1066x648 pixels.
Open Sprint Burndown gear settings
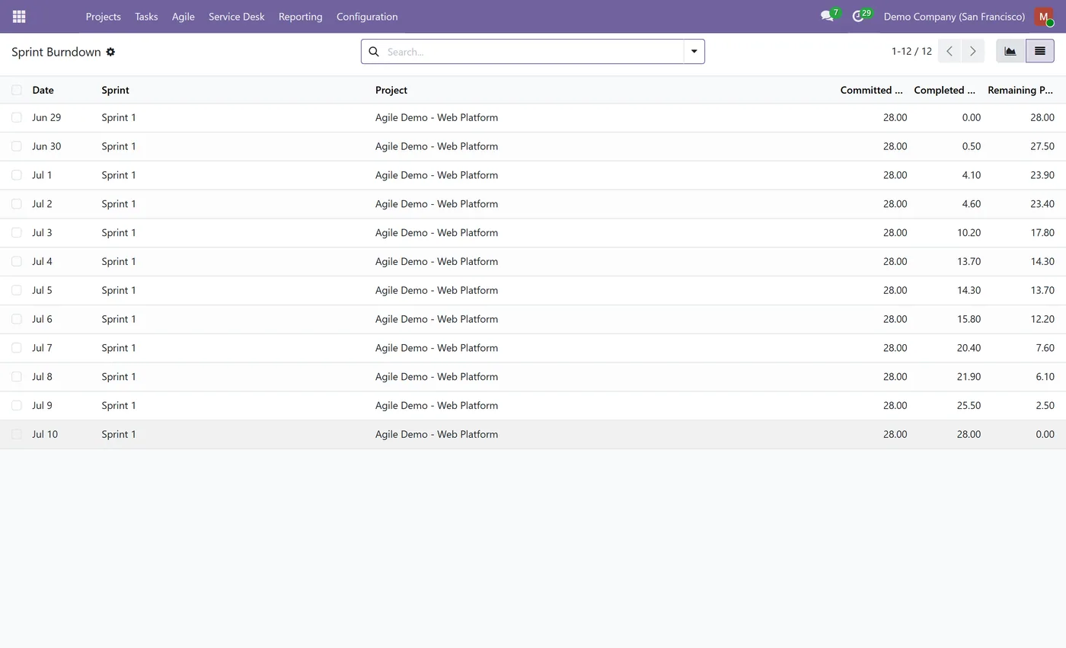click(x=110, y=52)
